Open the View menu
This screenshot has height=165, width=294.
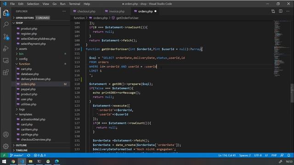(x=45, y=4)
